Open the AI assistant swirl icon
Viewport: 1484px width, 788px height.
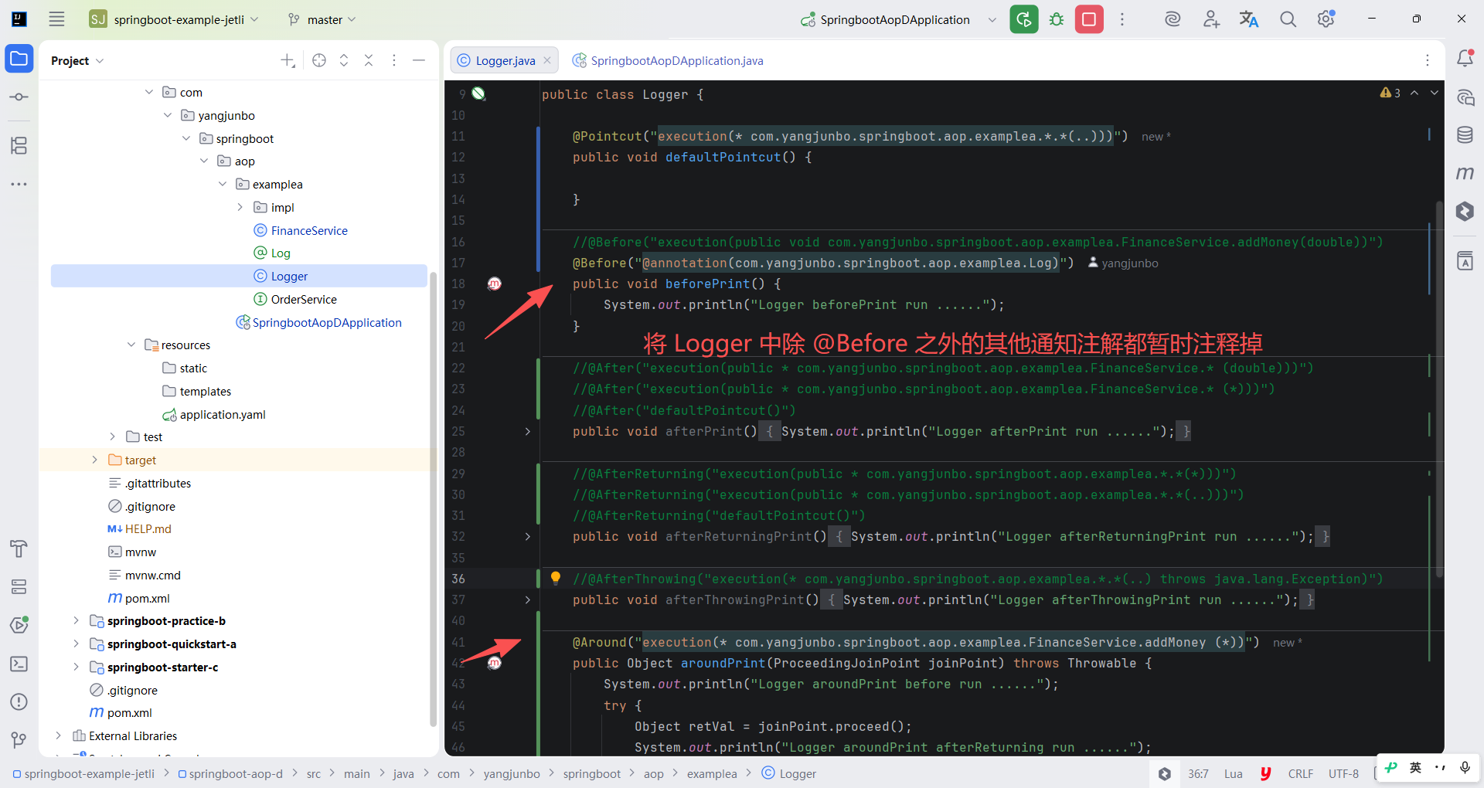coord(1173,19)
